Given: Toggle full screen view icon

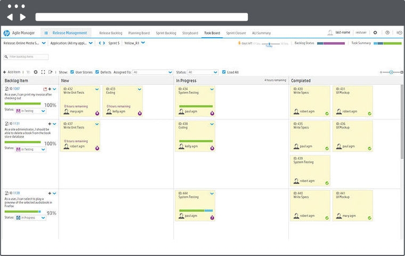Looking at the screenshot, I should point(43,72).
